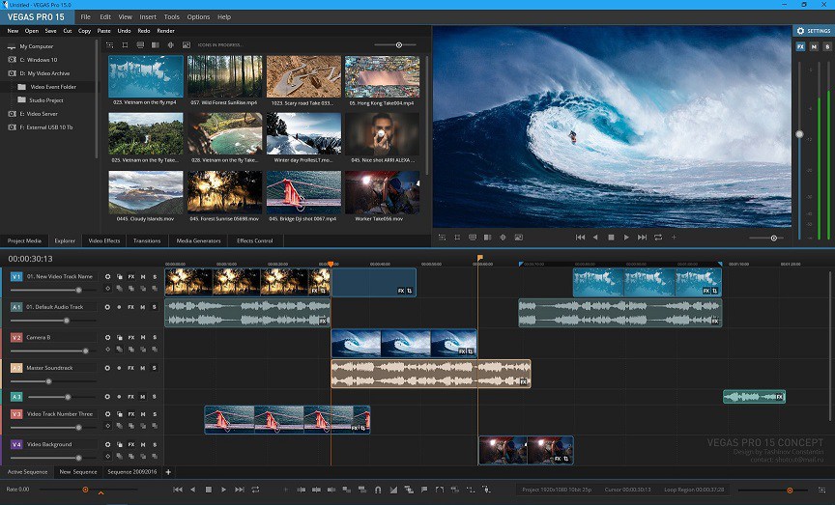The image size is (835, 505).
Task: Click the marker flag icon in timeline toolbar
Action: click(x=424, y=490)
